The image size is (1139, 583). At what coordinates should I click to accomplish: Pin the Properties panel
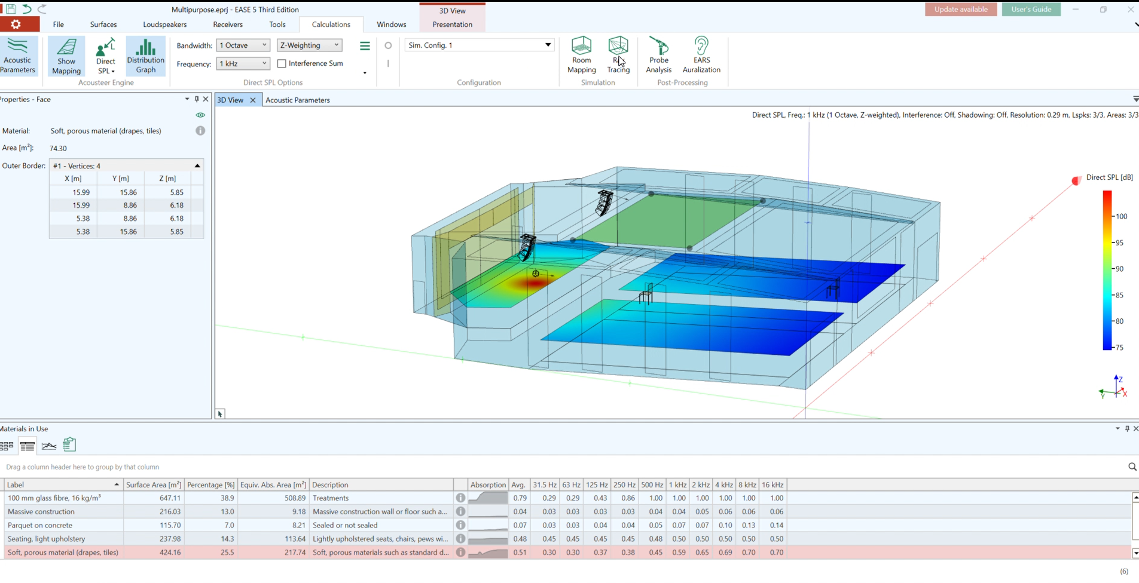click(x=197, y=99)
